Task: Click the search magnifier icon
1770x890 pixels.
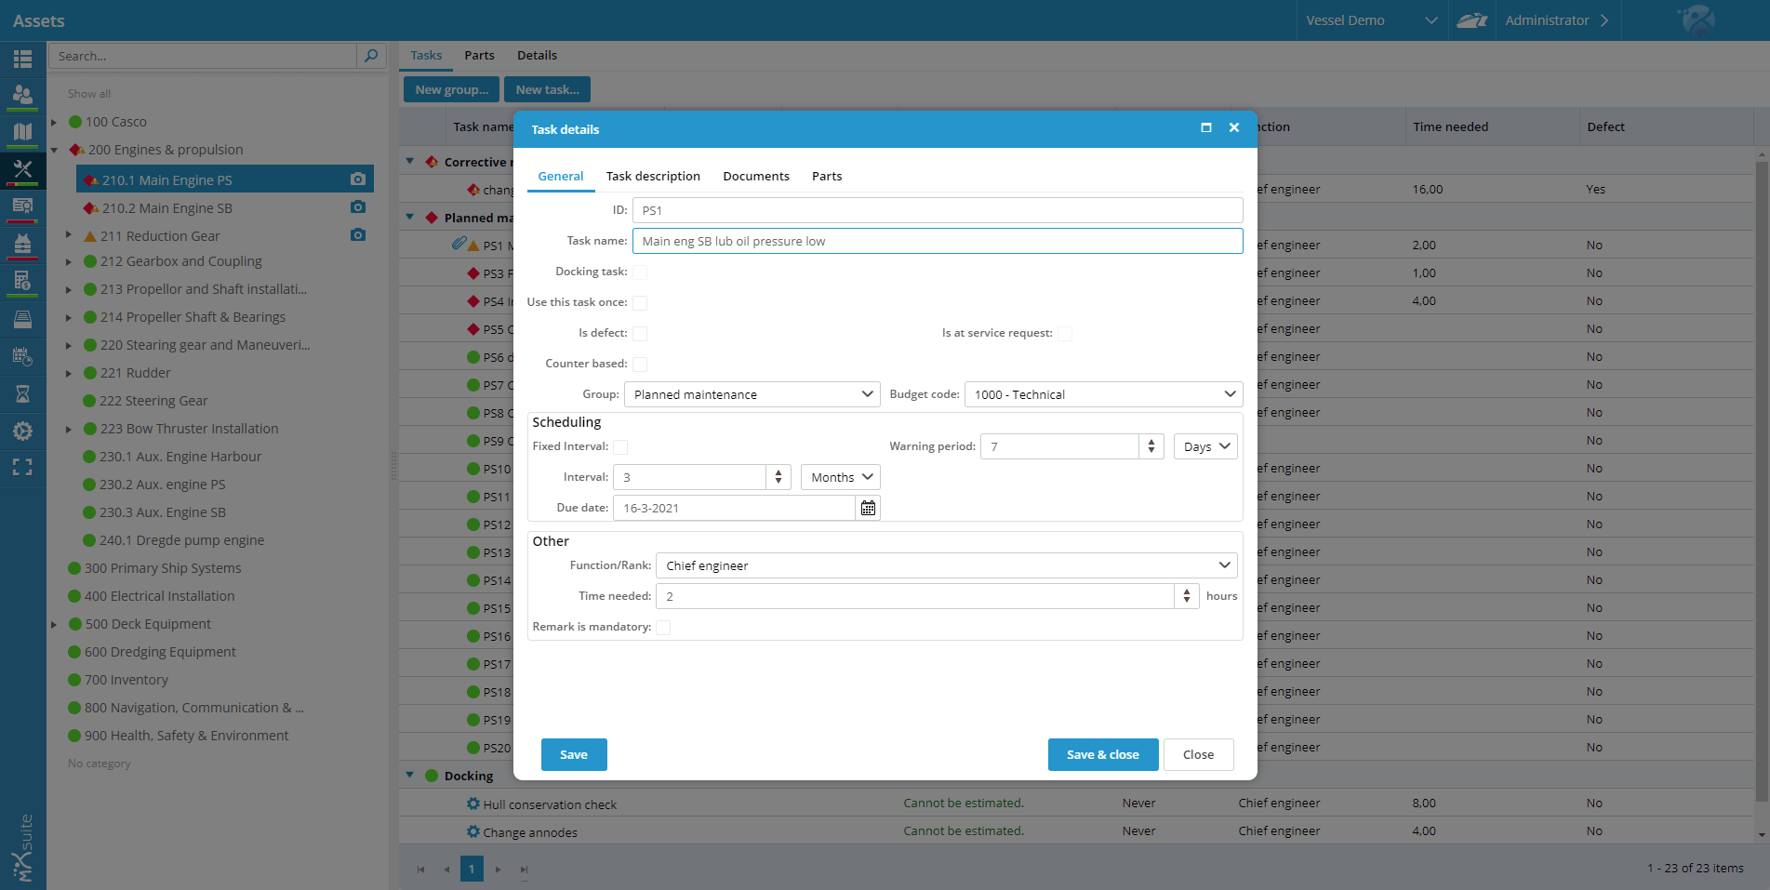Action: (371, 56)
